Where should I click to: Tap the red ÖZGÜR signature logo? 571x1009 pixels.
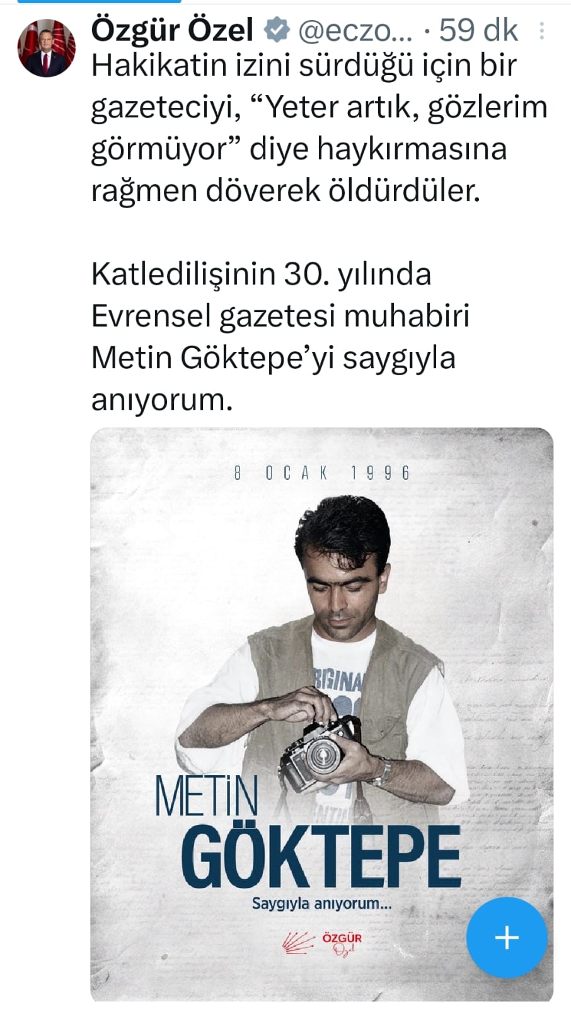(342, 944)
